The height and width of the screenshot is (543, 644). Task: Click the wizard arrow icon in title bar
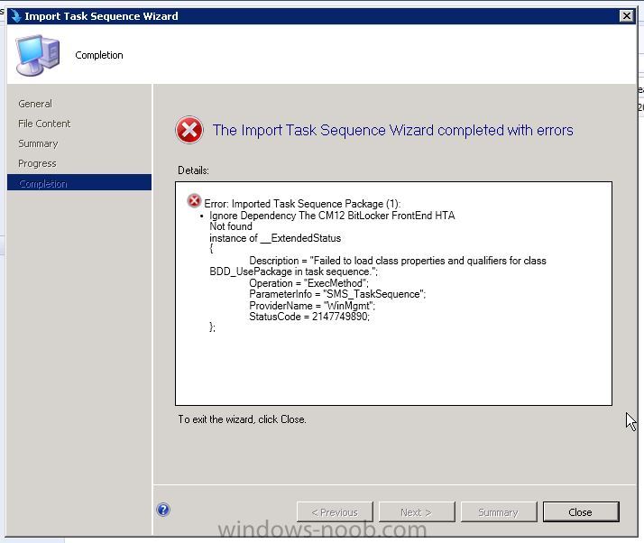click(x=15, y=16)
